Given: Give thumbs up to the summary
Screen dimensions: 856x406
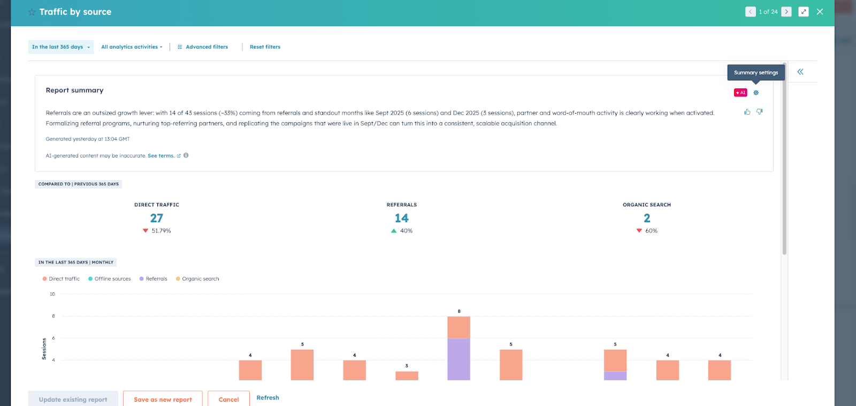Looking at the screenshot, I should tap(747, 112).
